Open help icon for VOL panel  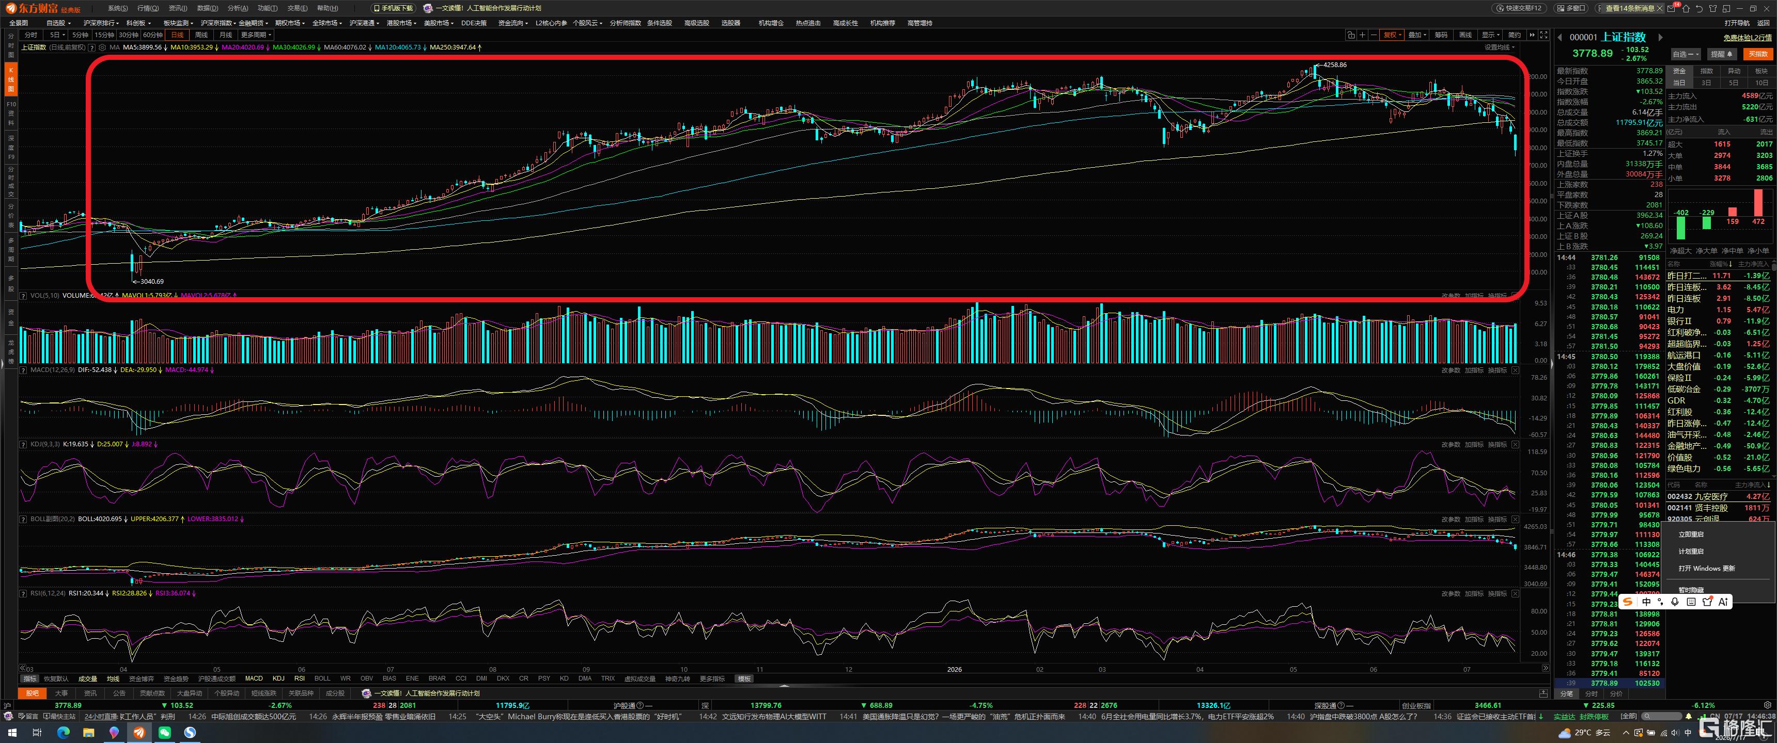click(23, 296)
